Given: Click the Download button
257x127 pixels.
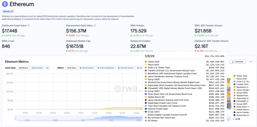Looking at the screenshot, I should (237, 62).
